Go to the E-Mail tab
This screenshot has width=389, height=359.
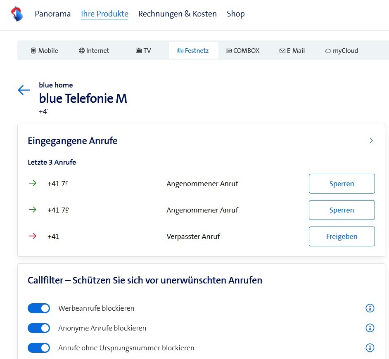(x=292, y=51)
